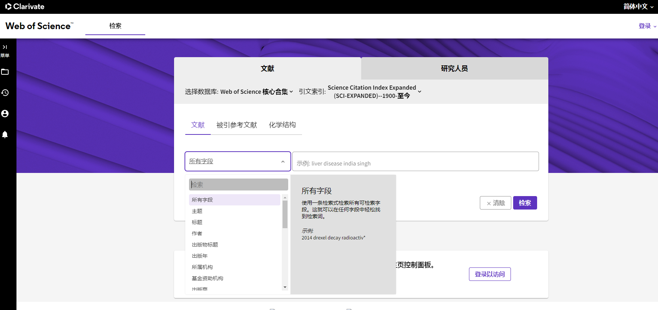Image resolution: width=658 pixels, height=310 pixels.
Task: Click the field list scroll-up arrow
Action: 285,198
